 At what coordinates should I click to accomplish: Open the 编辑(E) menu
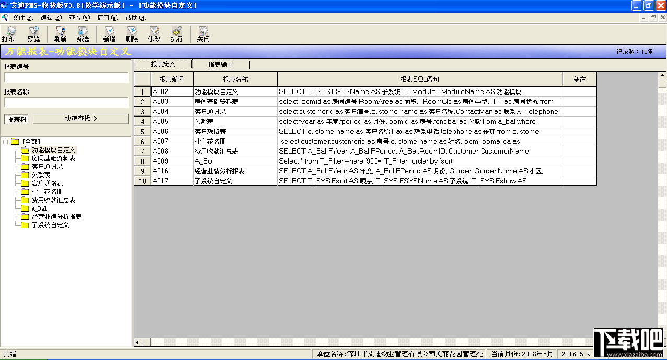51,17
